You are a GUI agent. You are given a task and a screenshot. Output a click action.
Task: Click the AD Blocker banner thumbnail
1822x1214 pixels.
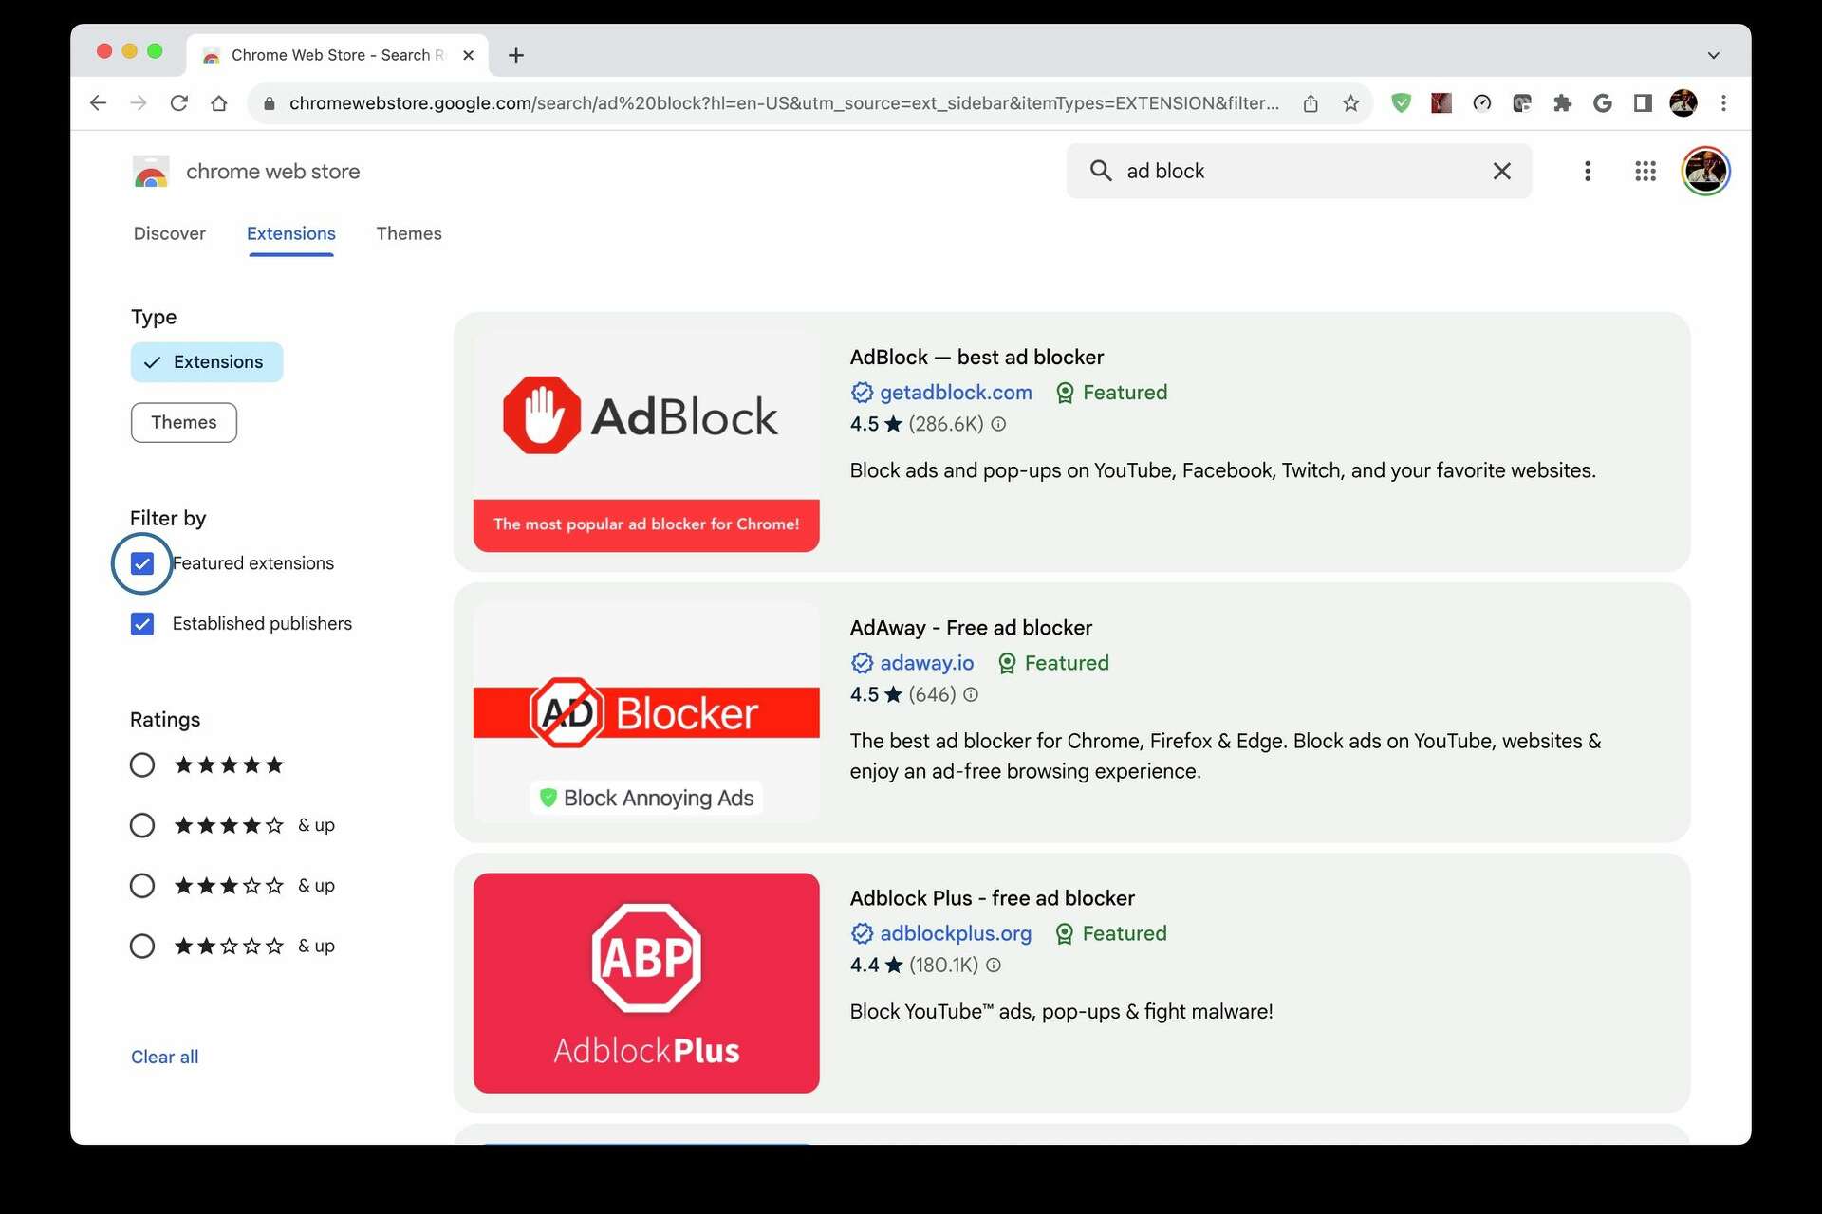click(646, 712)
